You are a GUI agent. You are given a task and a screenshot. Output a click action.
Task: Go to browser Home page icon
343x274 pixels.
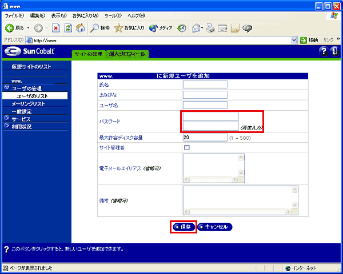80,28
